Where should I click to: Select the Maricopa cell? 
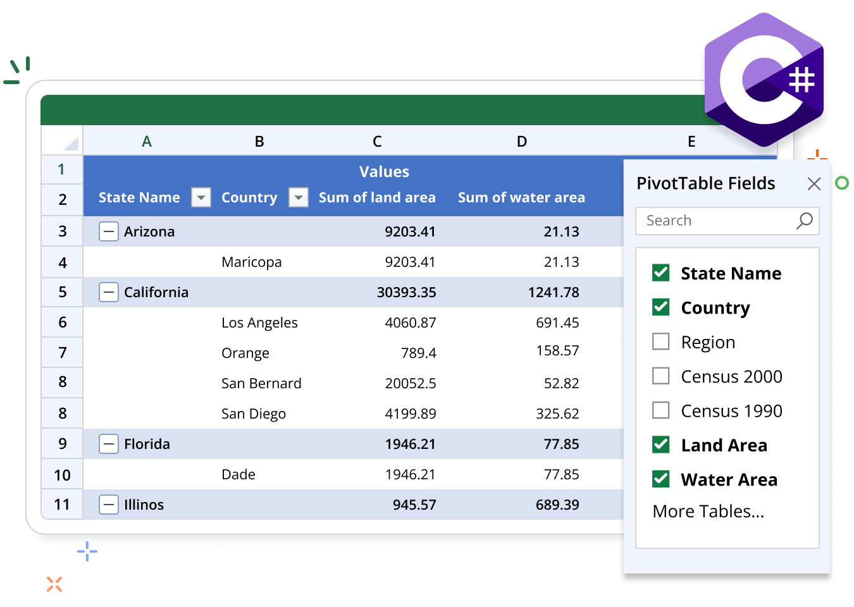(251, 262)
